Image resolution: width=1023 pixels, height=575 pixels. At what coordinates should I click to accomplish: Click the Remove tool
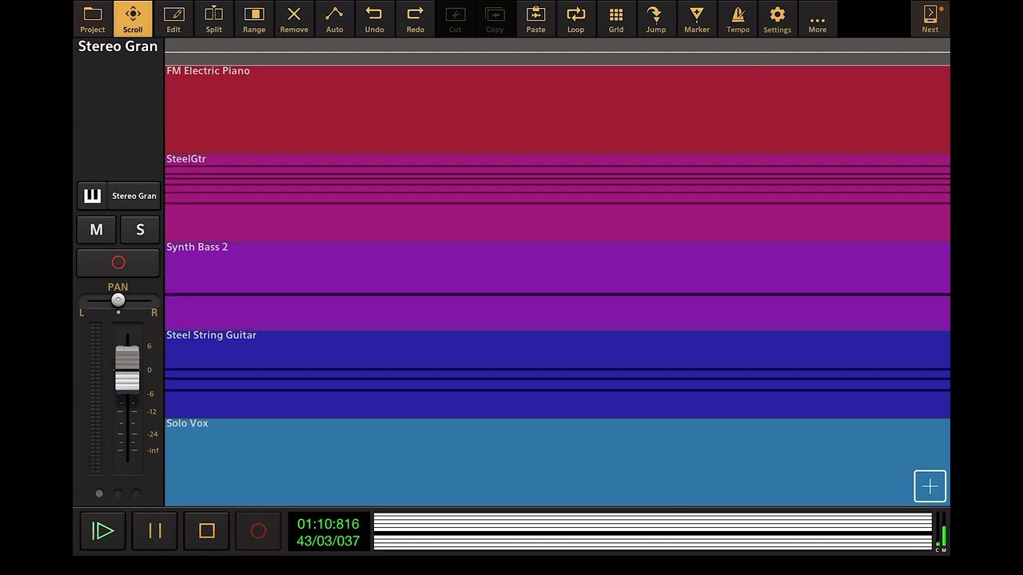294,19
